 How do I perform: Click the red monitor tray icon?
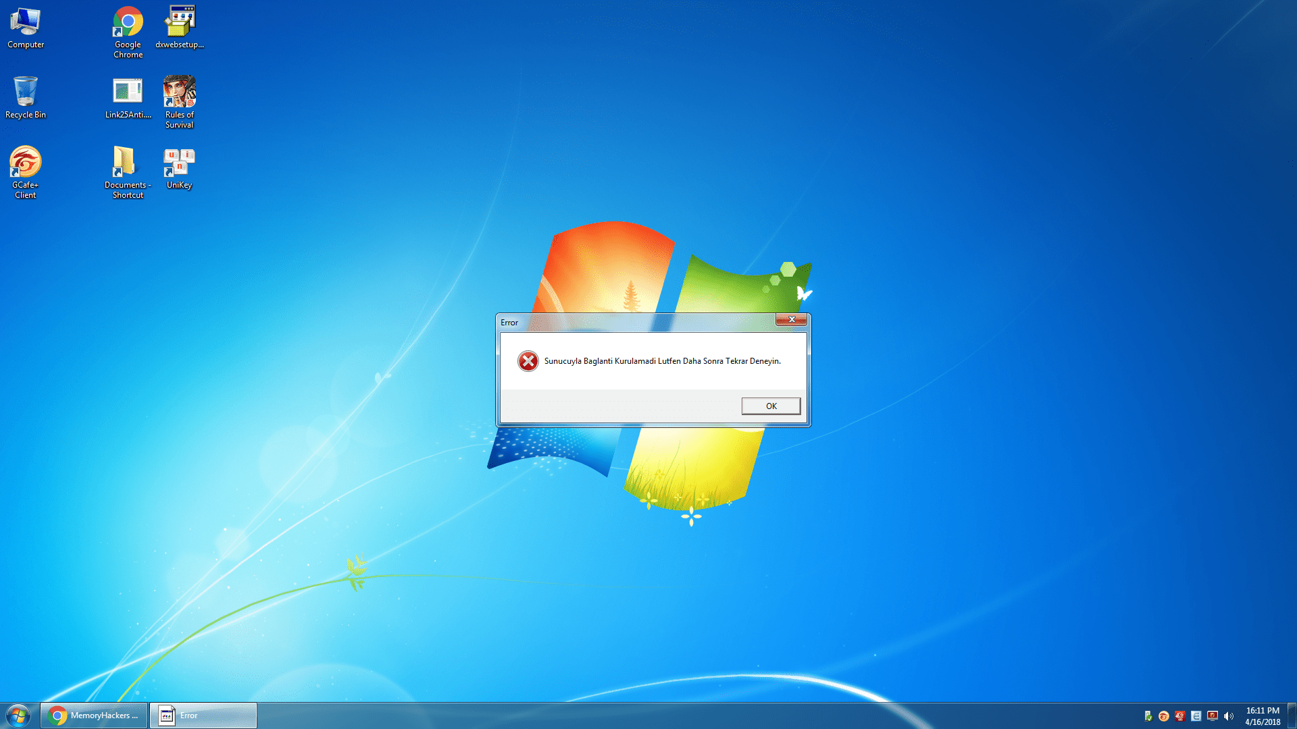pos(1212,716)
